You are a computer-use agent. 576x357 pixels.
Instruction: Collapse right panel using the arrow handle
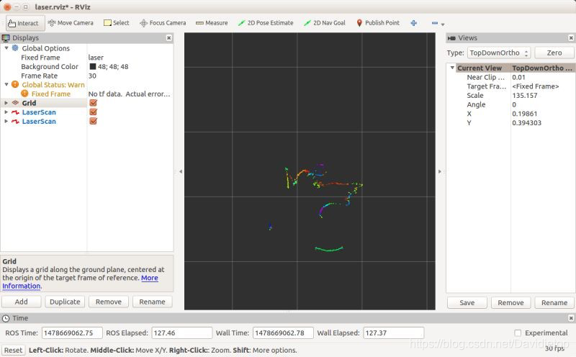(440, 171)
